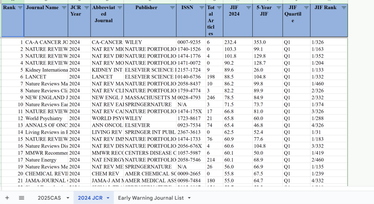Select rank number 21 cell
Viewport: 374px width, 204px height.
coord(13,181)
